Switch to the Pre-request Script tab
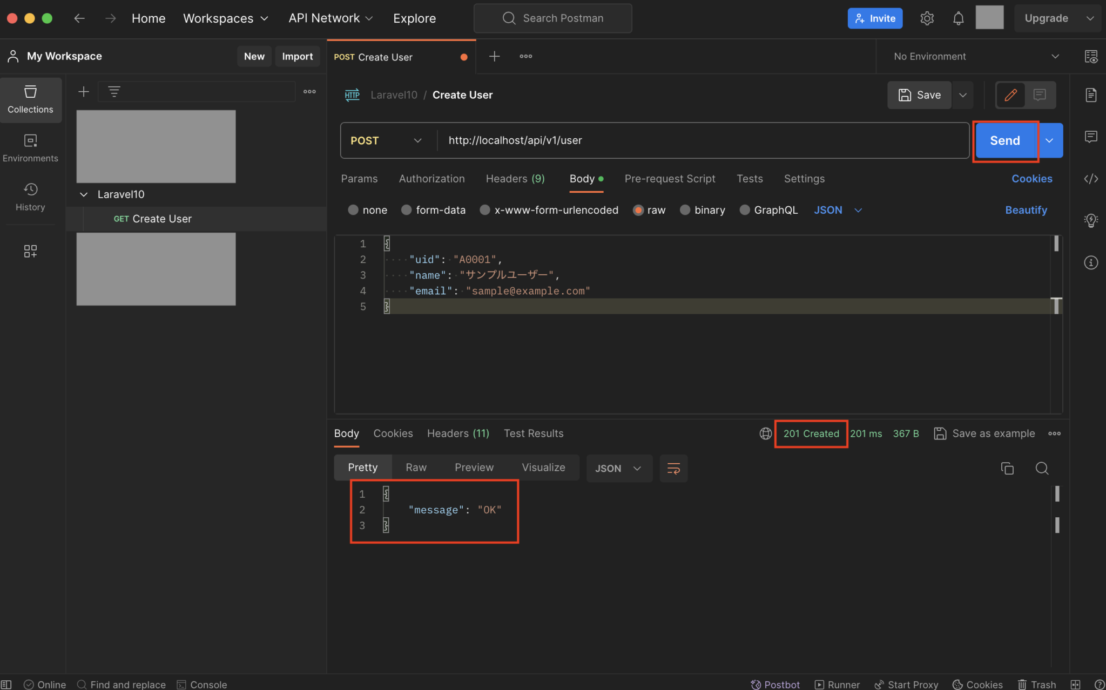The height and width of the screenshot is (690, 1106). pos(670,179)
